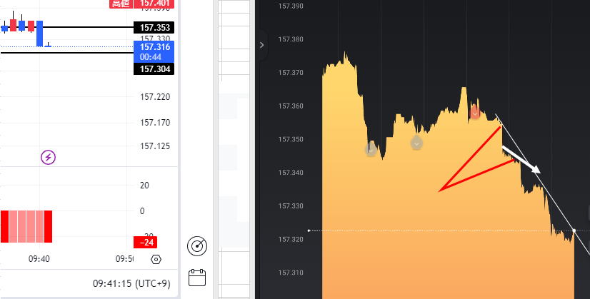Click the 09:40 time axis label

click(39, 258)
